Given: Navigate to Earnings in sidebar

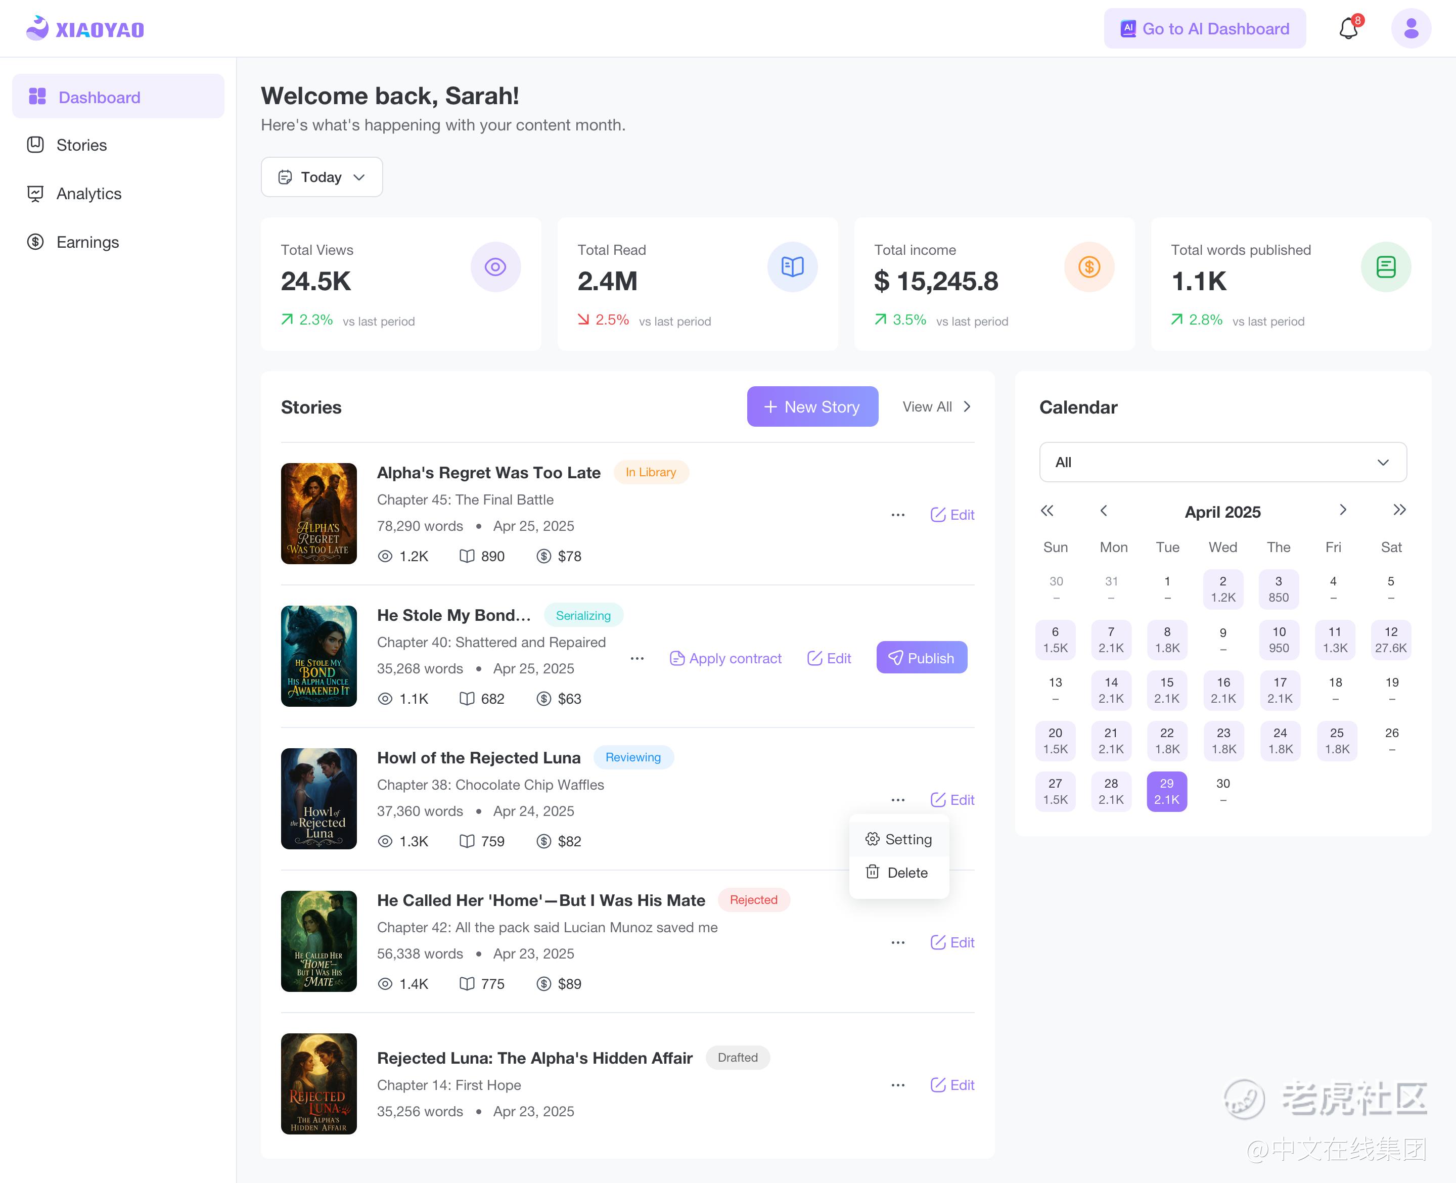Looking at the screenshot, I should click(x=87, y=242).
